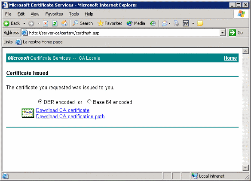The image size is (251, 181).
Task: Click the address field URL text
Action: tap(64, 33)
